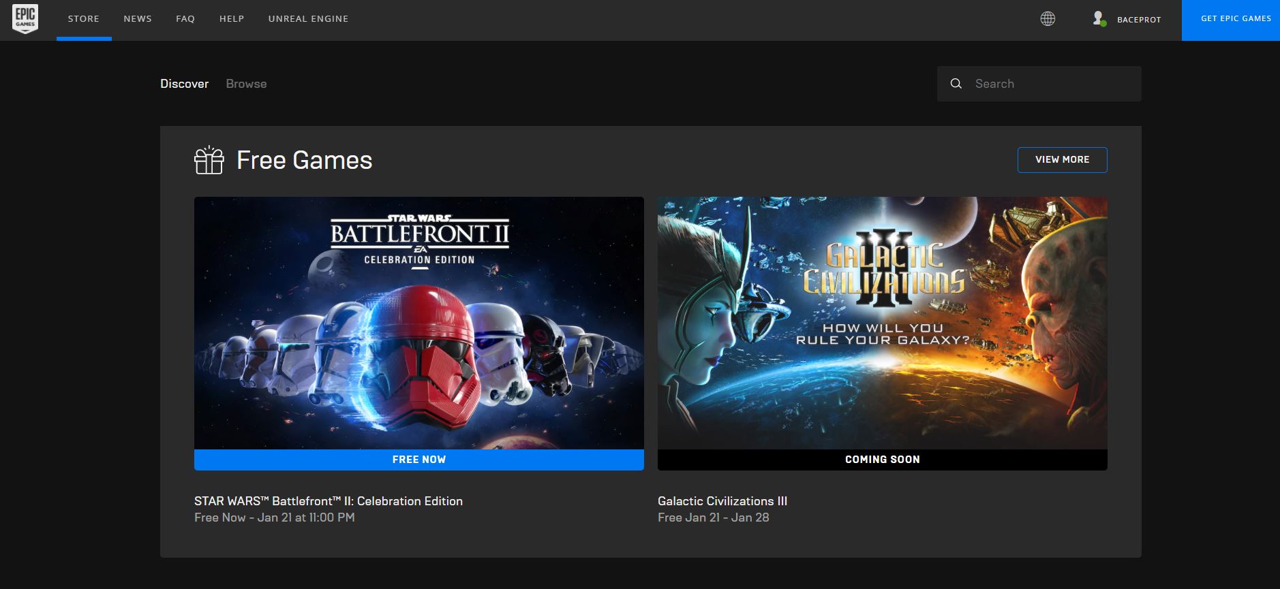Open the UNREAL ENGINE link
The height and width of the screenshot is (589, 1280).
click(x=308, y=19)
